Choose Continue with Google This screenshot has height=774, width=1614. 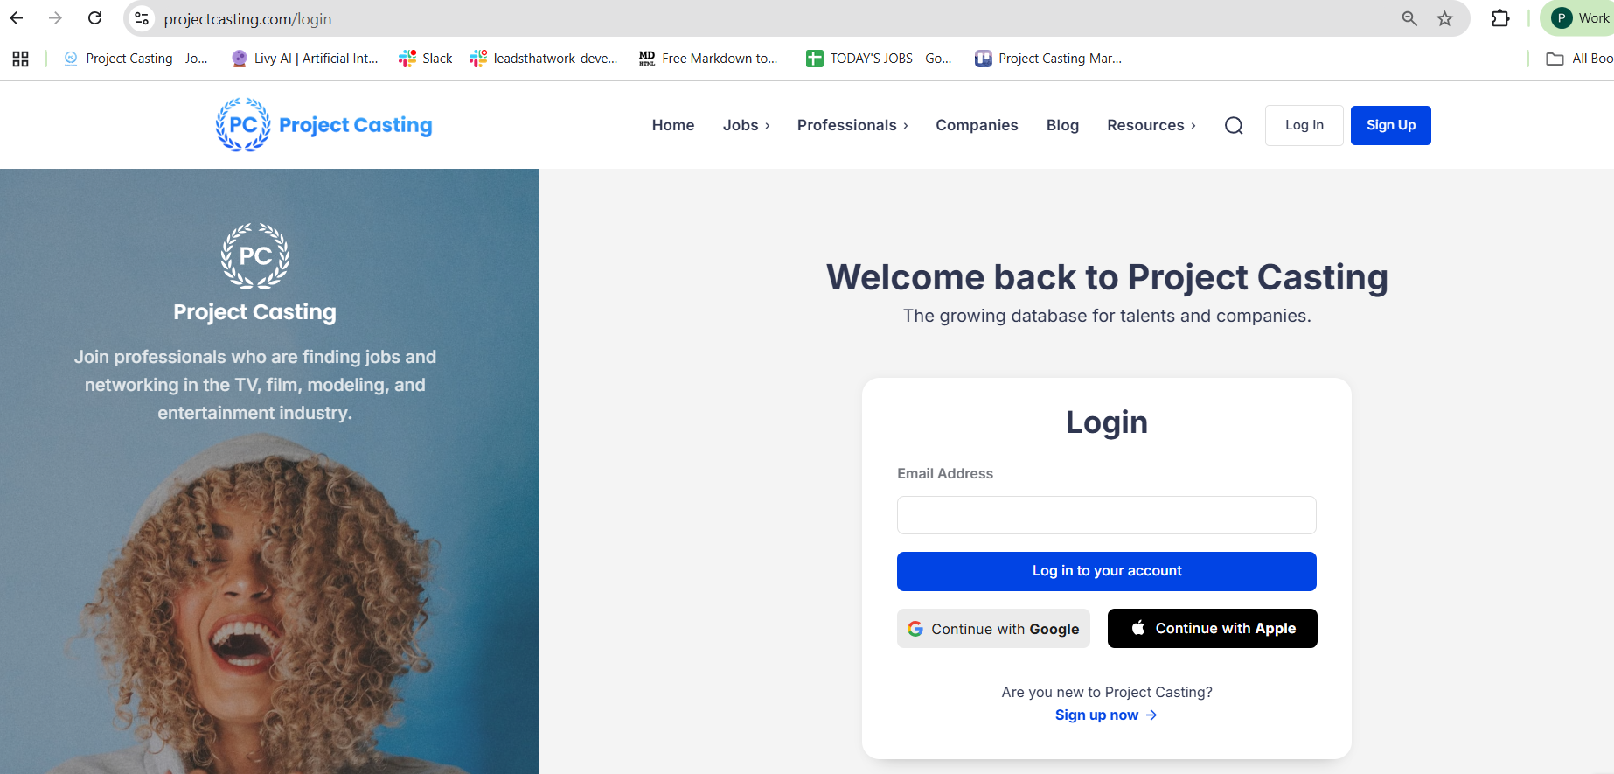click(x=993, y=629)
